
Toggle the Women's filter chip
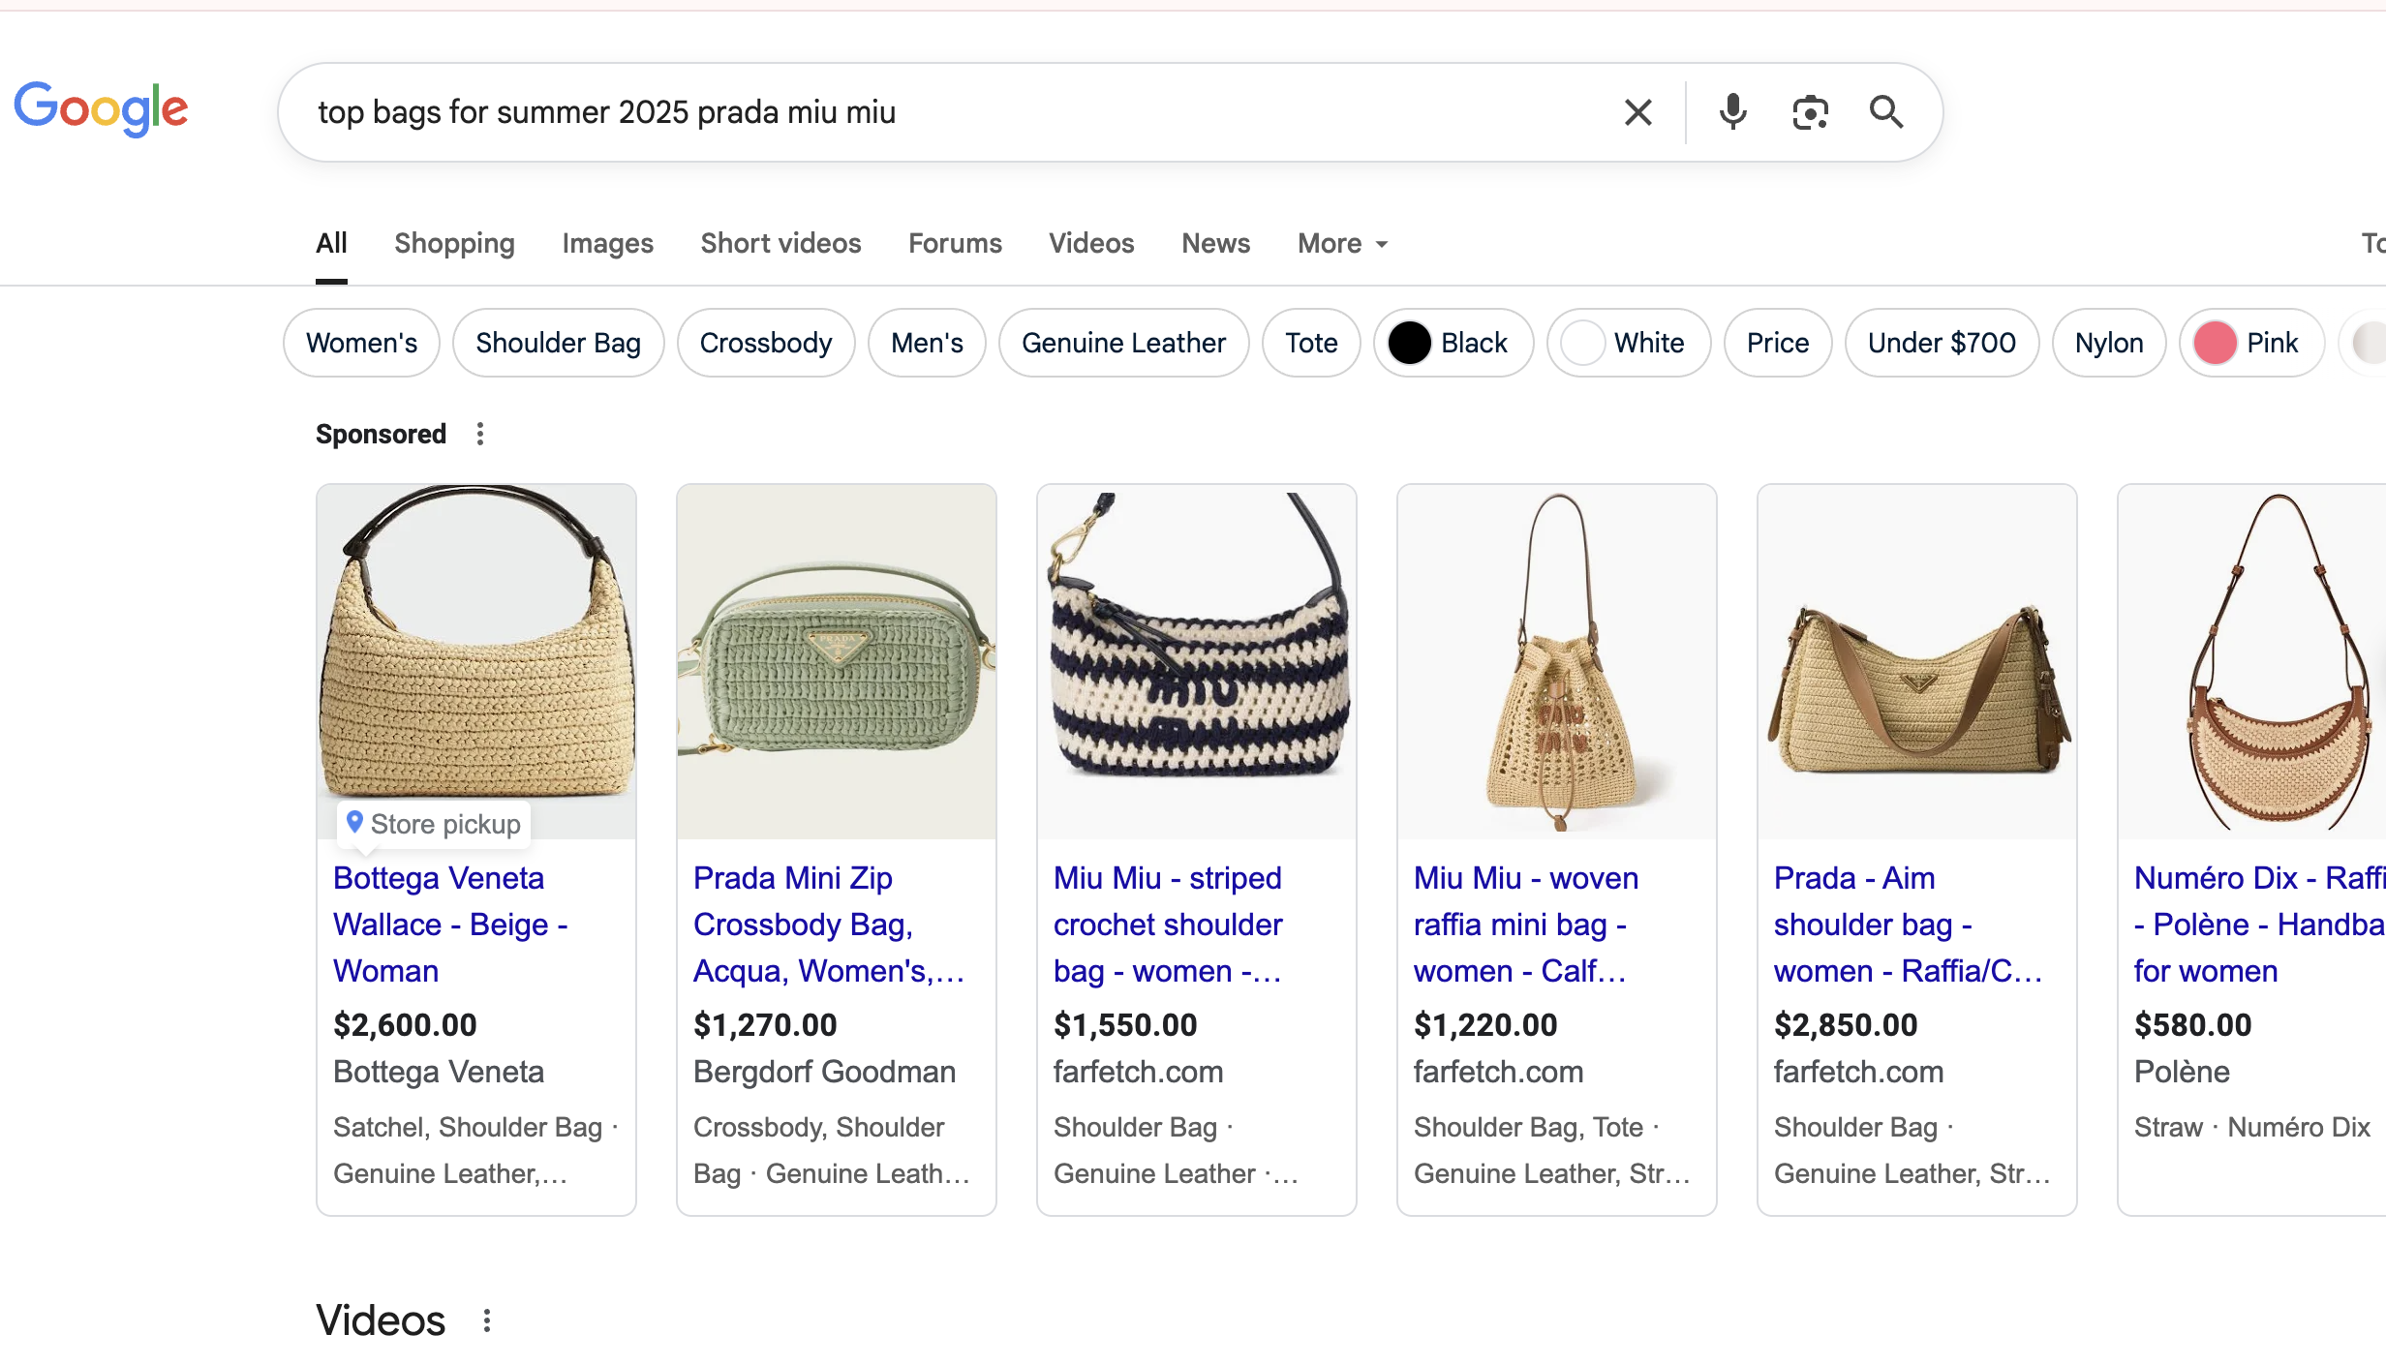(x=361, y=343)
